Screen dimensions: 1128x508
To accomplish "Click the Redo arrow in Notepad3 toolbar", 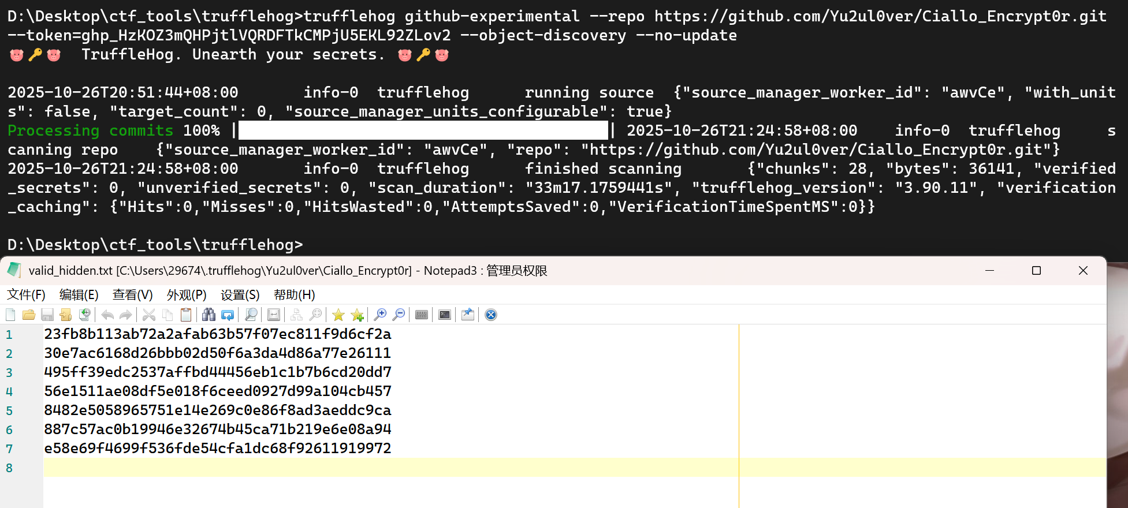I will (125, 315).
